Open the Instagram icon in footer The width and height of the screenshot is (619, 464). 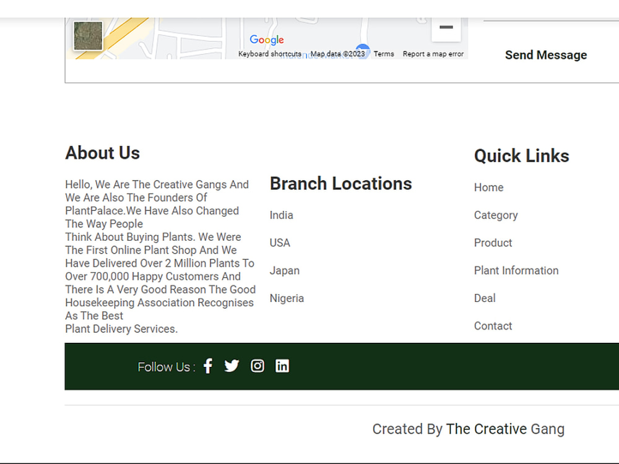point(258,366)
